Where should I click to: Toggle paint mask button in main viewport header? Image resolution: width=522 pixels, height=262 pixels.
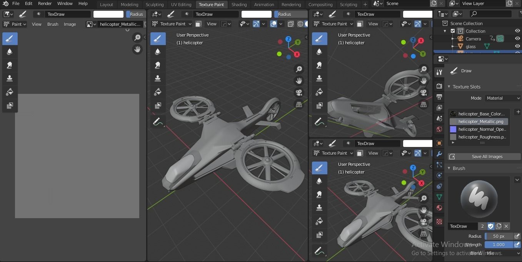pyautogui.click(x=198, y=24)
